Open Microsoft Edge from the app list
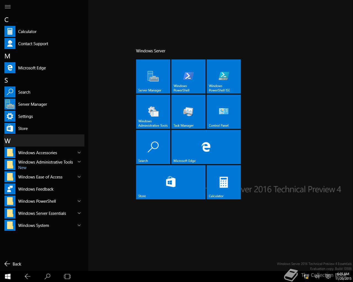Screen dimensions: 353x282 click(44, 68)
